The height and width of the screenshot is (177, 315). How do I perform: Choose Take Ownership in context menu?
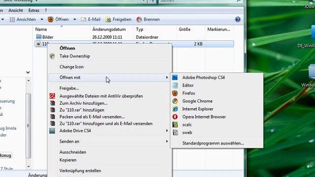[75, 56]
